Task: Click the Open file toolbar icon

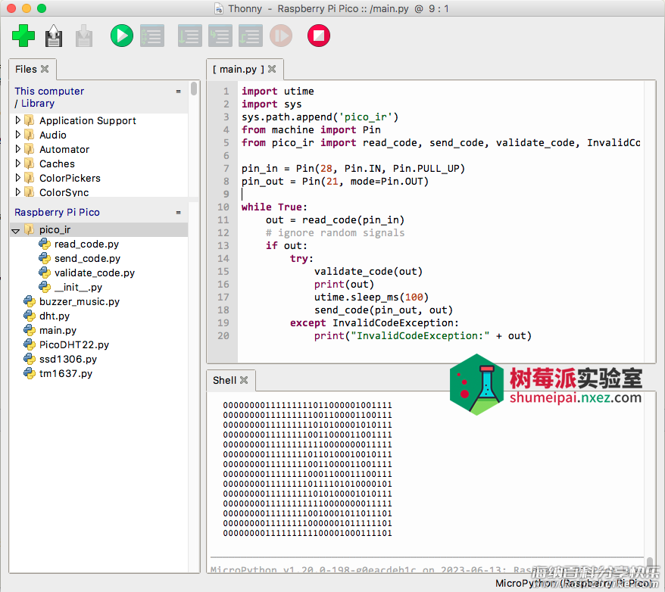Action: [x=54, y=36]
